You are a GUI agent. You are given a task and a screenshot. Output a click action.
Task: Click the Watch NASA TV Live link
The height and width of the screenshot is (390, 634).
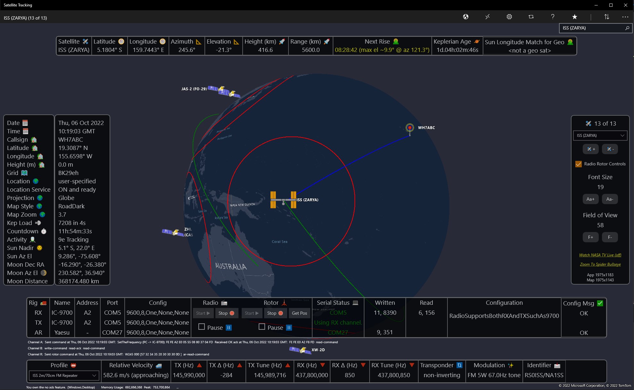[600, 255]
